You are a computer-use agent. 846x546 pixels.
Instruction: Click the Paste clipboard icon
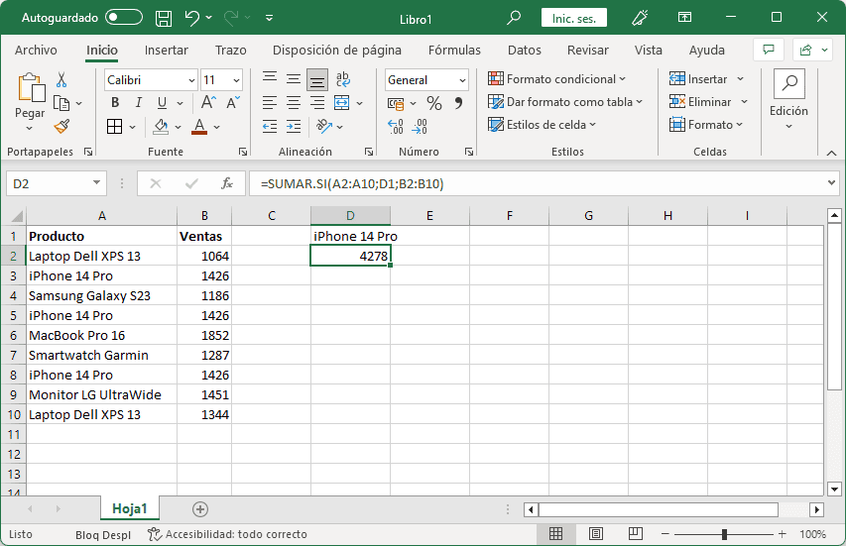tap(31, 87)
